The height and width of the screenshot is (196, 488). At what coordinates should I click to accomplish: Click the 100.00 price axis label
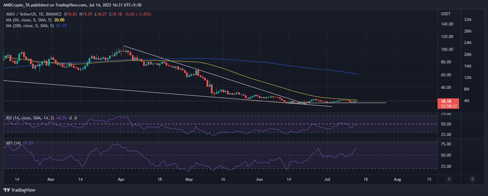pyautogui.click(x=447, y=50)
